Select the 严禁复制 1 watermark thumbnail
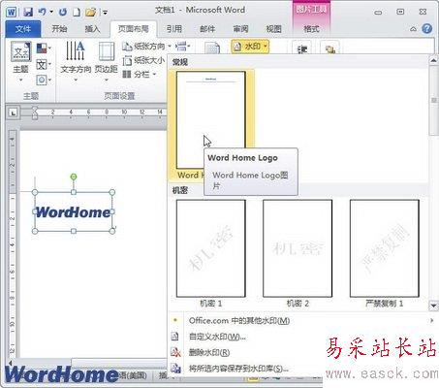 click(385, 248)
